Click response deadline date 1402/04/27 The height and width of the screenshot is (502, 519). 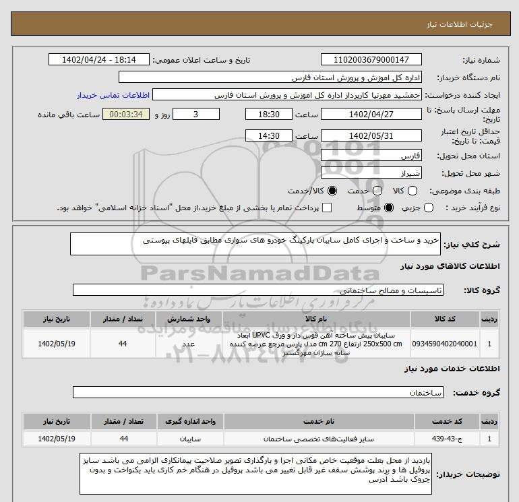coord(371,114)
